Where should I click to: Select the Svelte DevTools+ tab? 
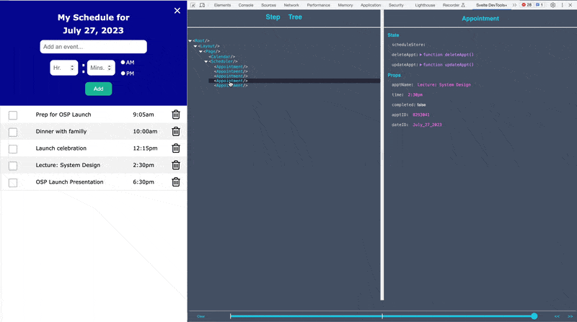point(491,5)
